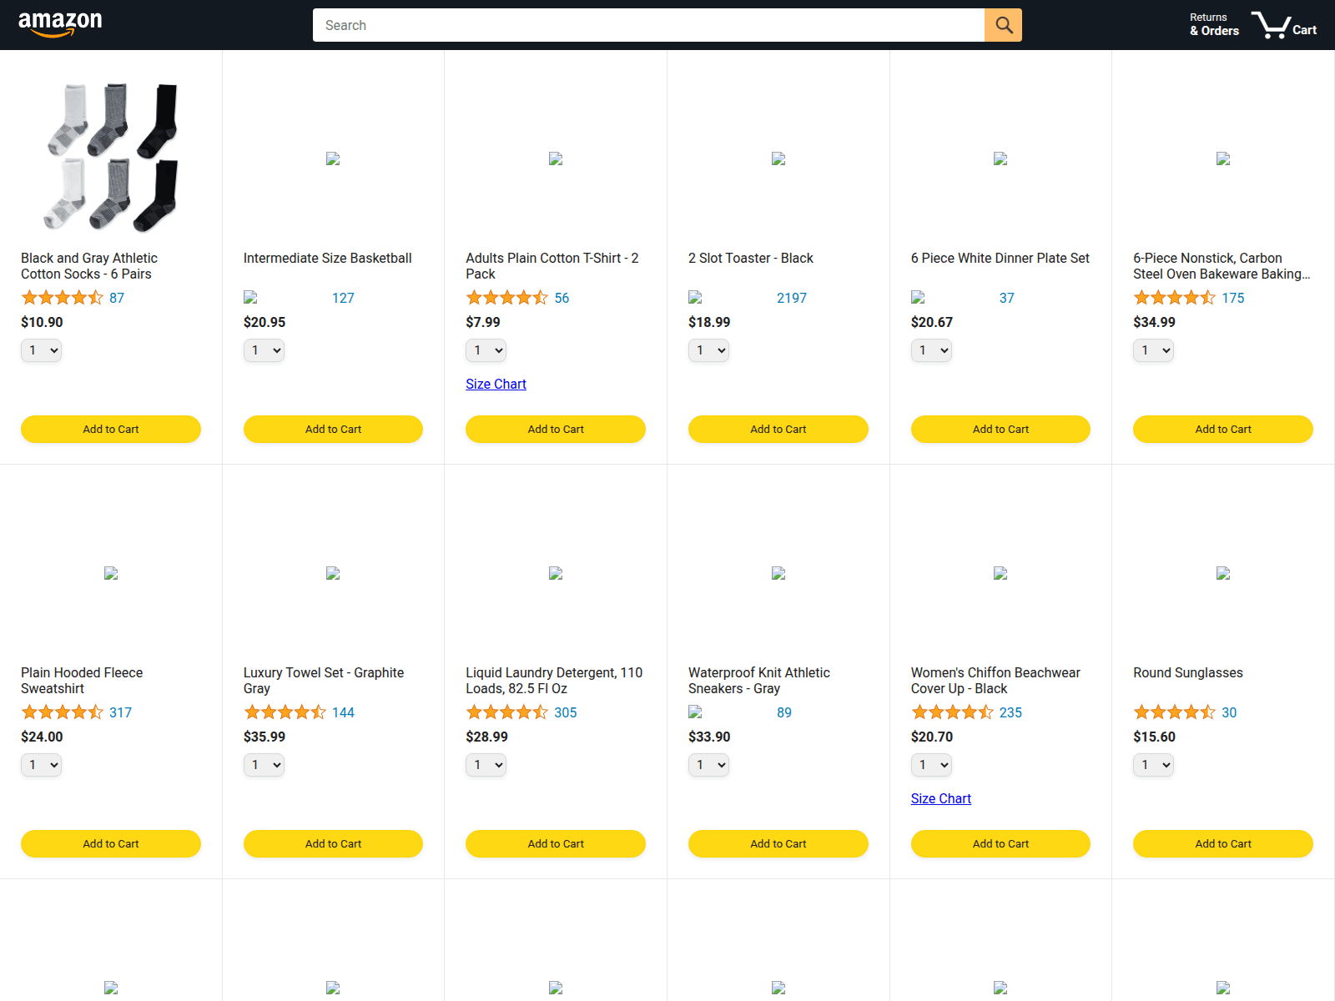Screen dimensions: 1335x1001
Task: Open Size Chart for Cotton T-Shirt
Action: click(496, 384)
